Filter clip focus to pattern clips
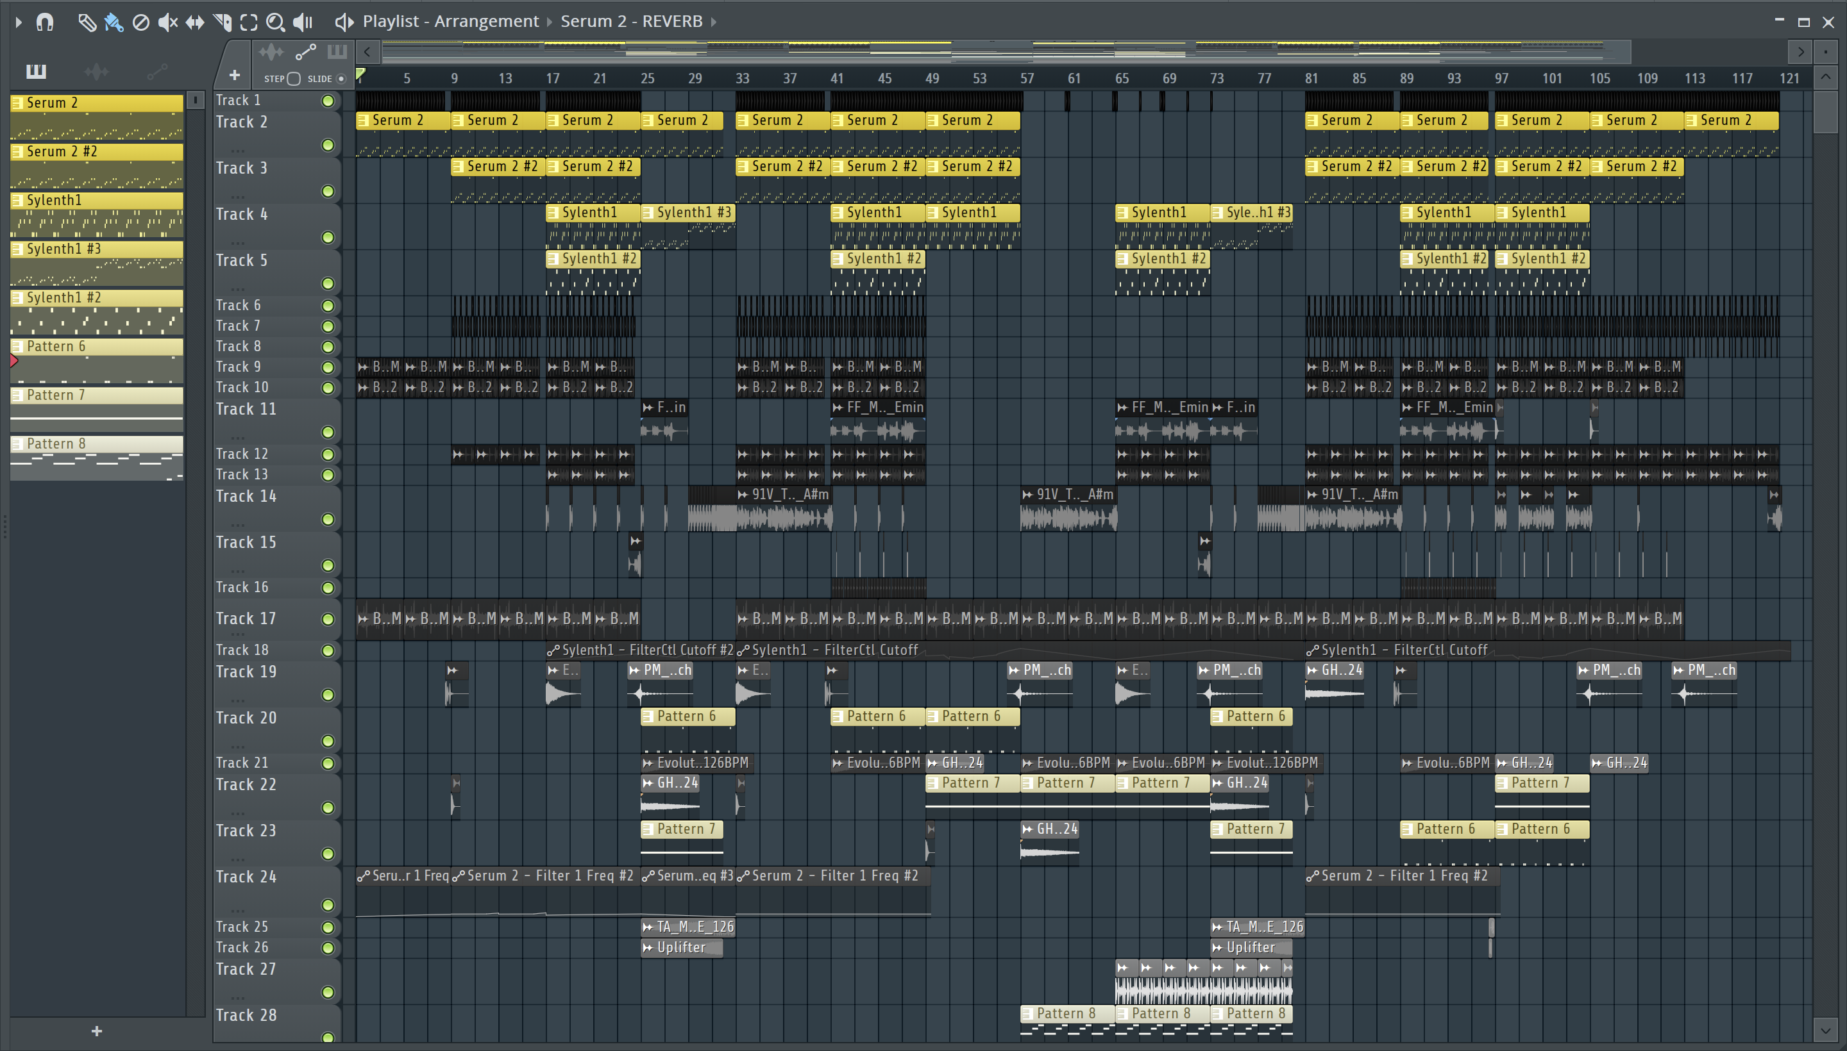The height and width of the screenshot is (1051, 1847). click(x=337, y=52)
